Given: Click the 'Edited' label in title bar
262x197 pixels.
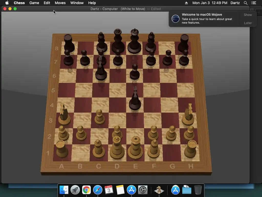Looking at the screenshot, I should tap(156, 9).
